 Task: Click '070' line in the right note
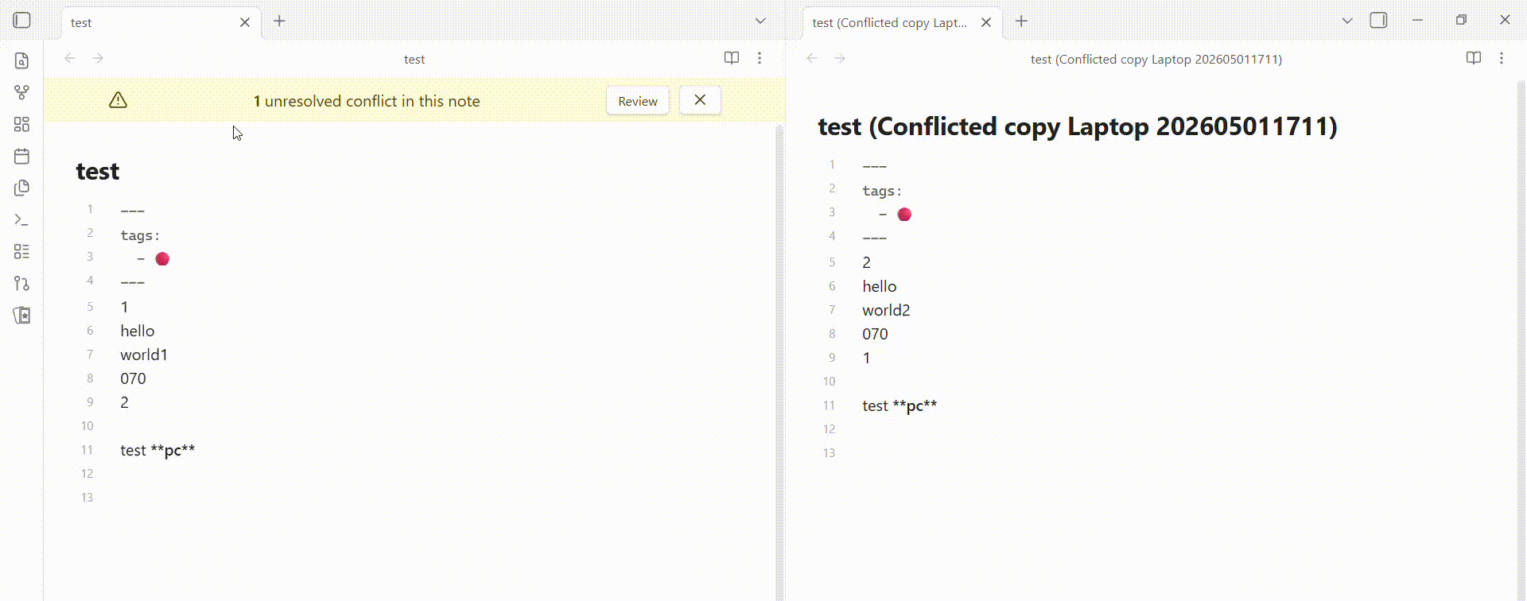coord(875,334)
